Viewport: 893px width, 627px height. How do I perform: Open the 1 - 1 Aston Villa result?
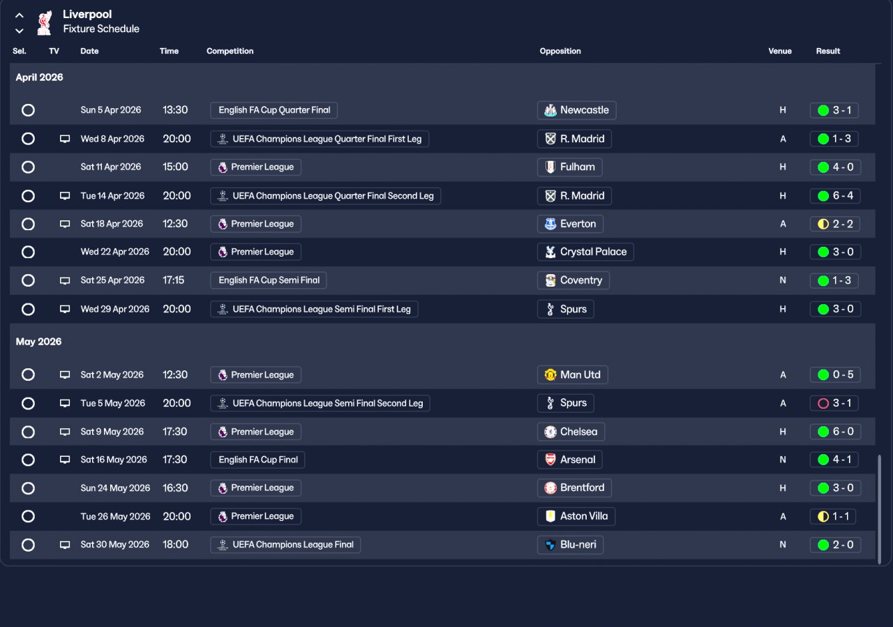pos(833,517)
